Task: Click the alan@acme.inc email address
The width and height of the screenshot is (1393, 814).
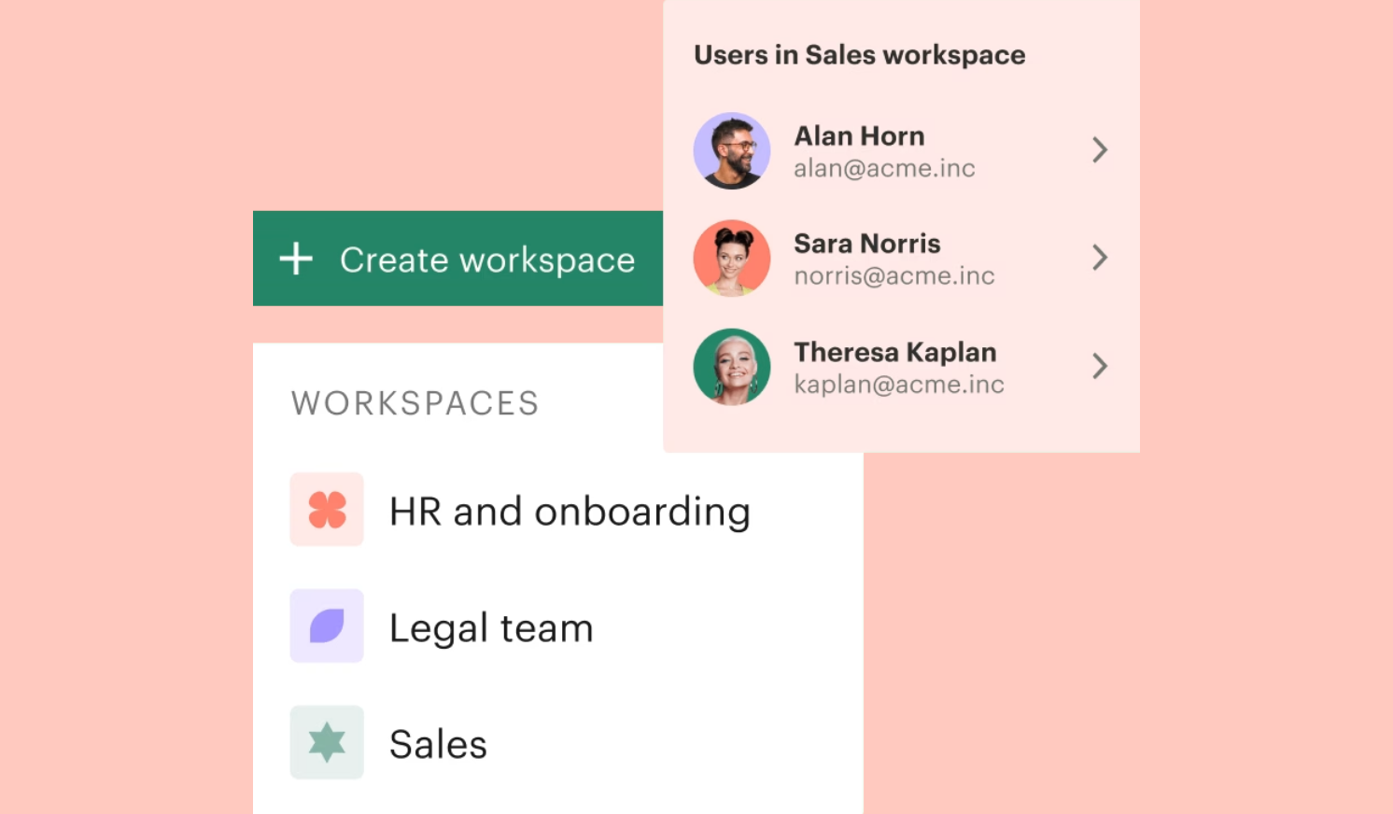Action: (x=884, y=169)
